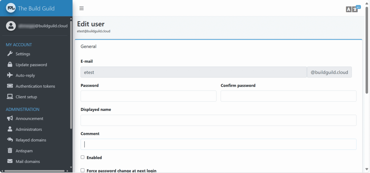This screenshot has width=370, height=173.
Task: Open Administrators in the sidebar
Action: (x=29, y=129)
